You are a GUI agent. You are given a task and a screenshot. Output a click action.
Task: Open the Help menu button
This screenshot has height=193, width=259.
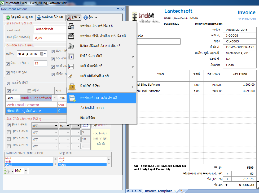[x=90, y=17]
